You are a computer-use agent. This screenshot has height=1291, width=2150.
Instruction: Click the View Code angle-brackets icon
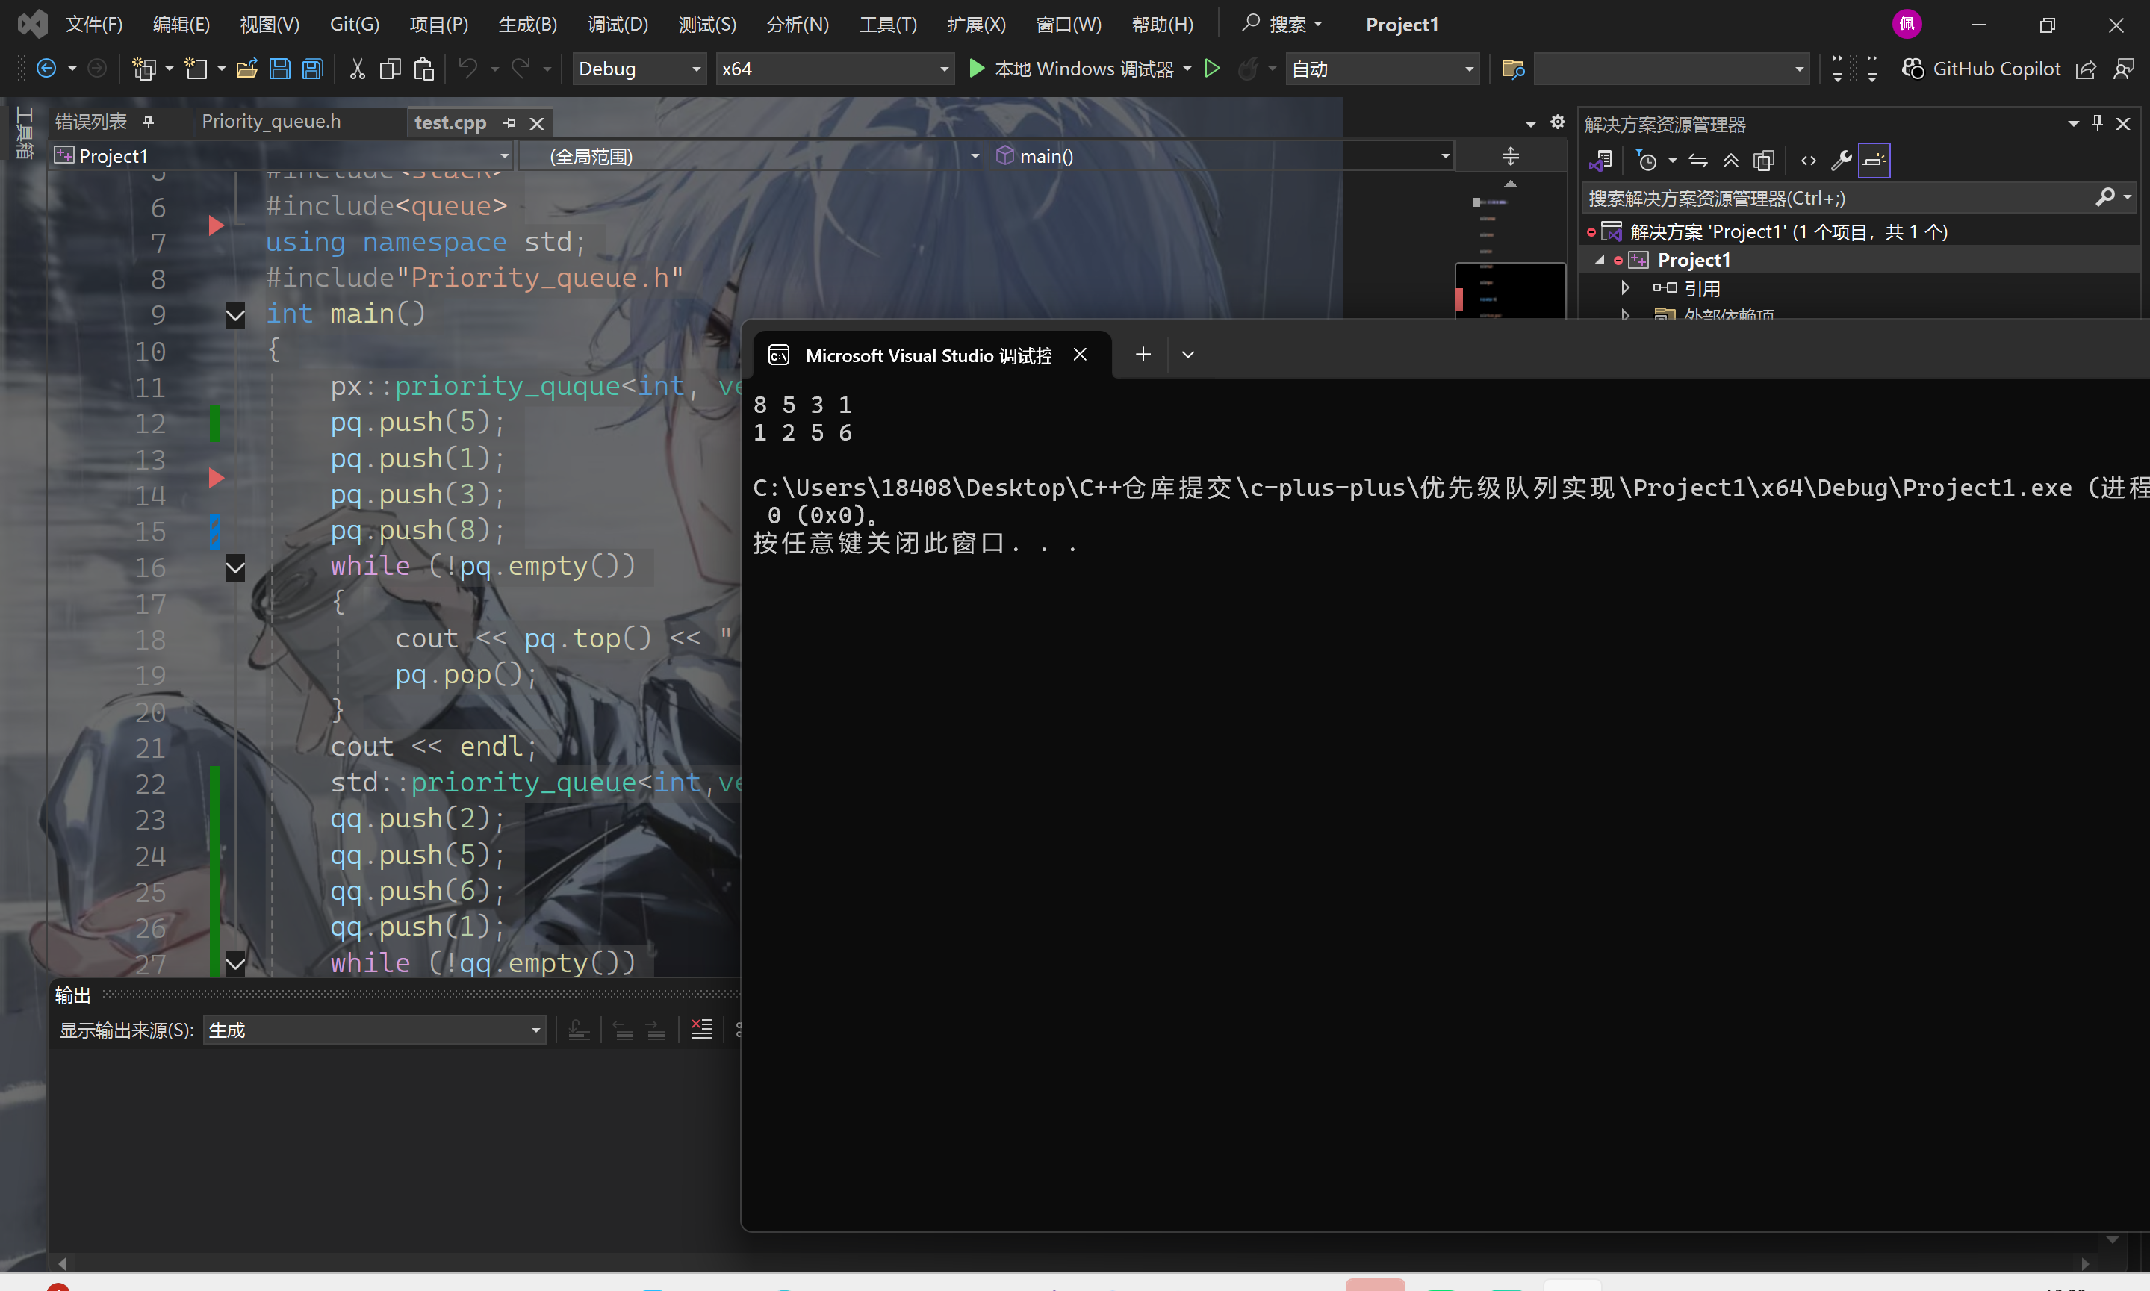click(x=1809, y=160)
